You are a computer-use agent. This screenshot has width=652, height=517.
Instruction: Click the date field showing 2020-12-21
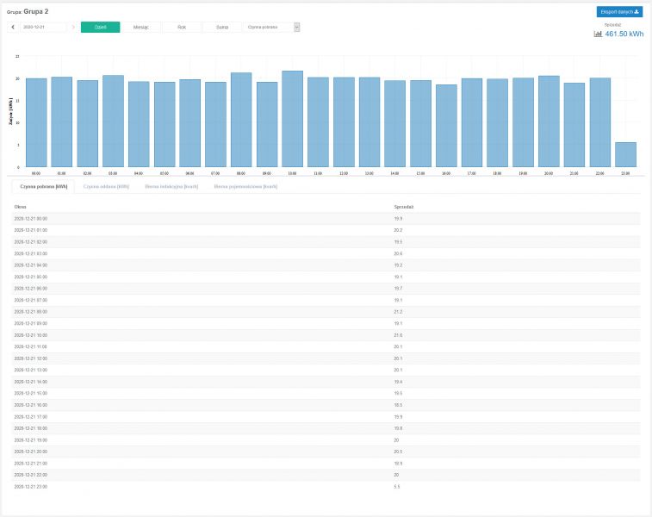[42, 28]
